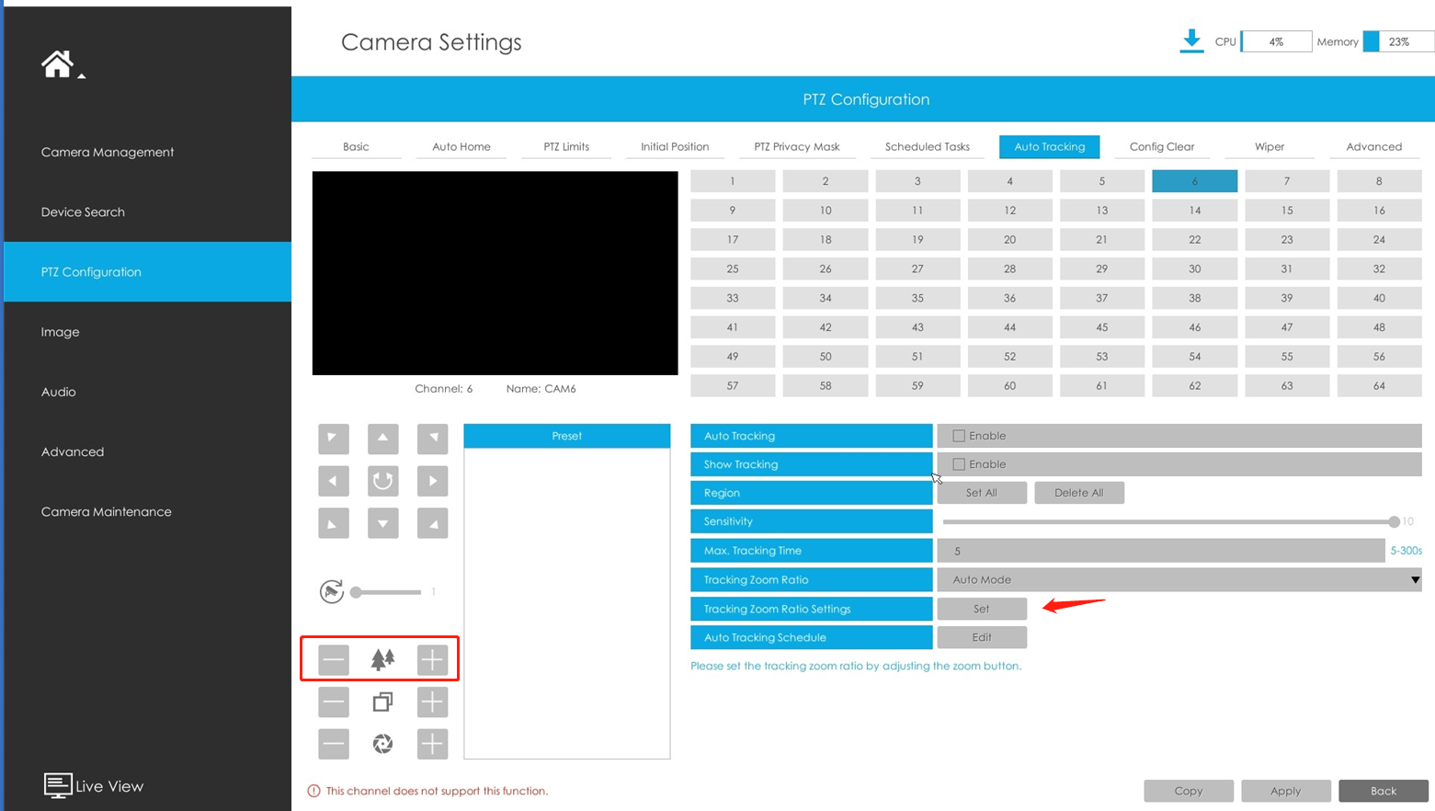The width and height of the screenshot is (1435, 811).
Task: Open the PTZ Limits tab
Action: tap(566, 146)
